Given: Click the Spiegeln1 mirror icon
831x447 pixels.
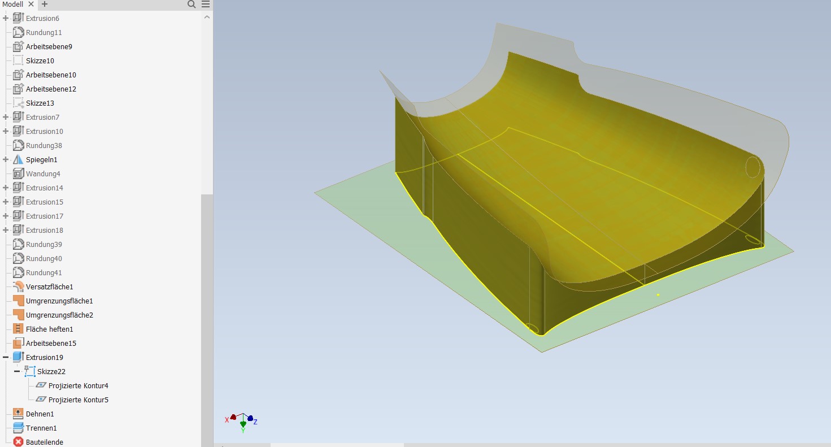Looking at the screenshot, I should [18, 159].
